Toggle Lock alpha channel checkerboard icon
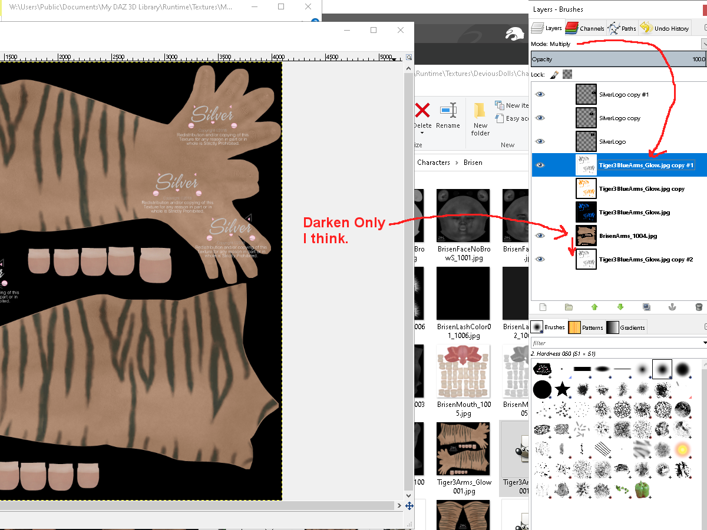The image size is (707, 530). coord(567,75)
